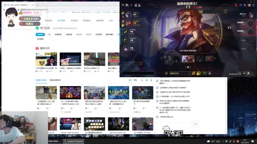Screen dimensions: 257x144
Task: Select the highlighted center Graves skin thumbnail
Action: click(x=188, y=59)
